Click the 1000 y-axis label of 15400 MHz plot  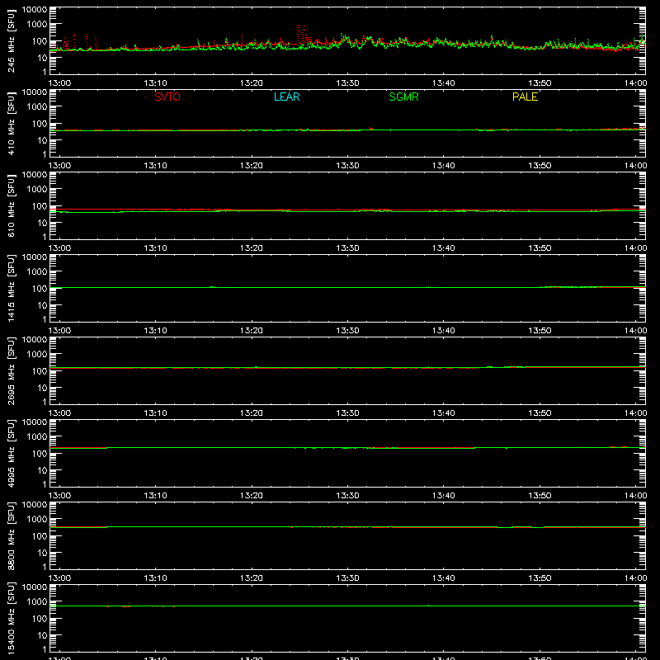[37, 602]
